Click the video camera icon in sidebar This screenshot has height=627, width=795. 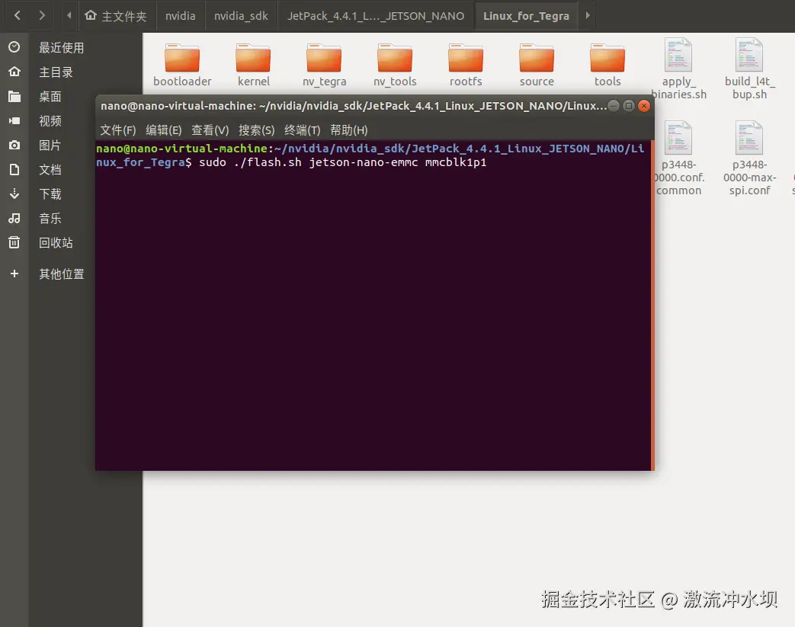click(14, 120)
